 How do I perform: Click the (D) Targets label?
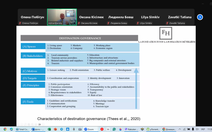33,78
